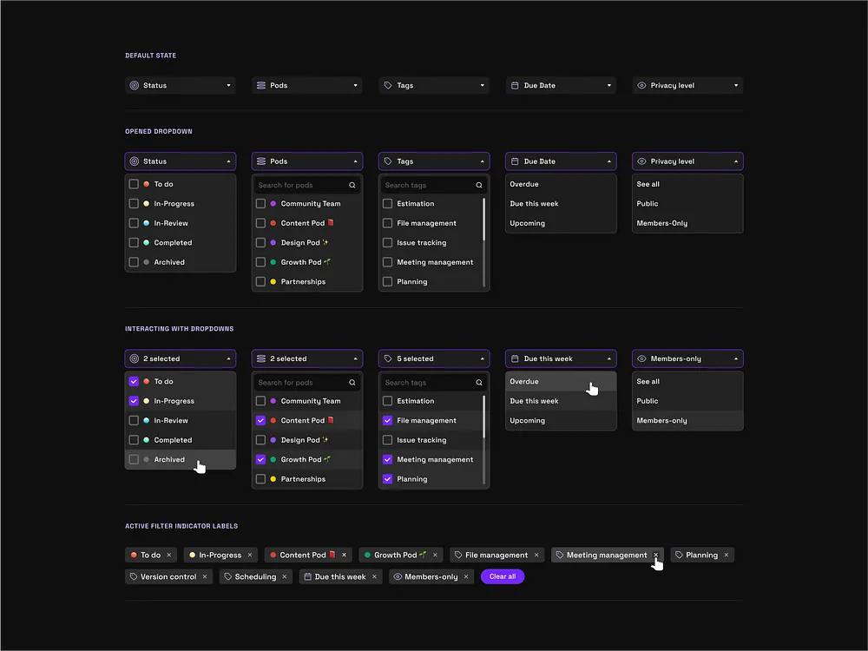Click the magnifier icon in the pods search field

(352, 185)
